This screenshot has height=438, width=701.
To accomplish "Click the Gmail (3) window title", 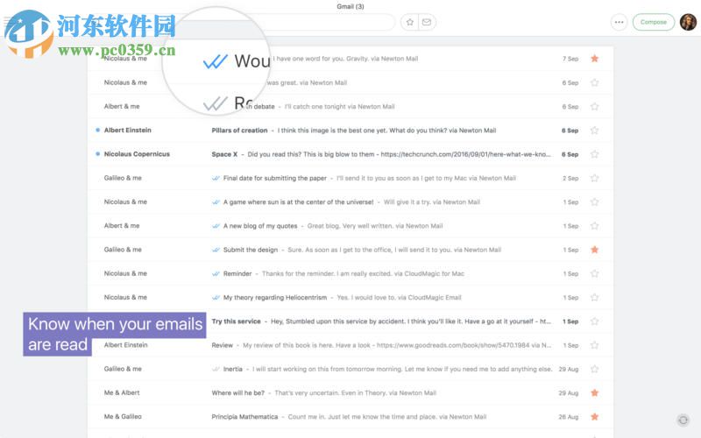I will point(350,6).
